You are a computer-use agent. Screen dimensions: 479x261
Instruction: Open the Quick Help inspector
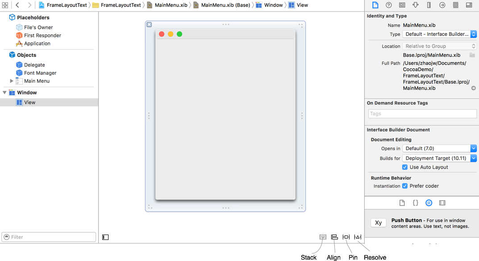388,5
